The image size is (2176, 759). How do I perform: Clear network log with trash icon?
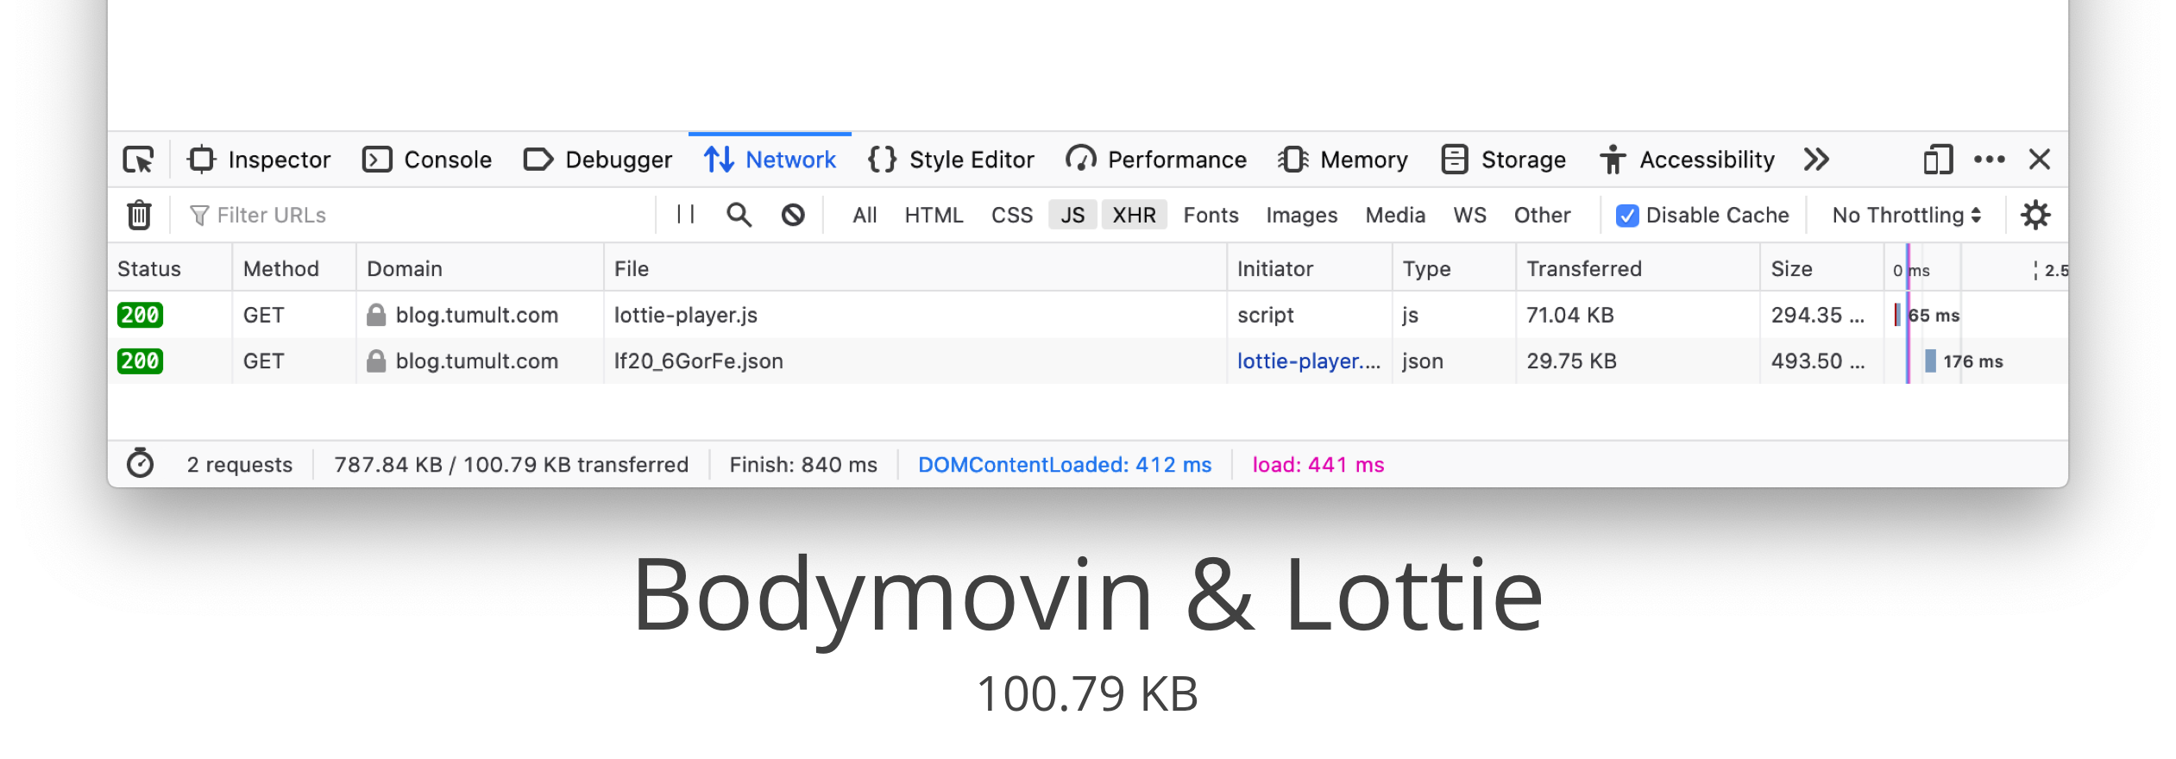tap(139, 216)
